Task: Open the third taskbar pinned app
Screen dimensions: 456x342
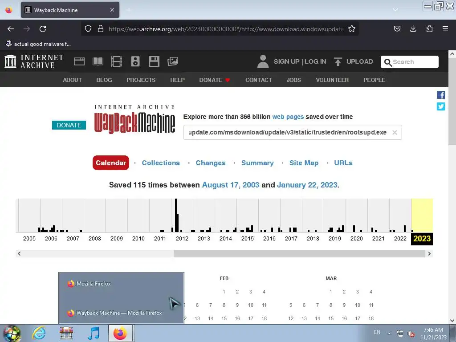Action: coord(66,333)
